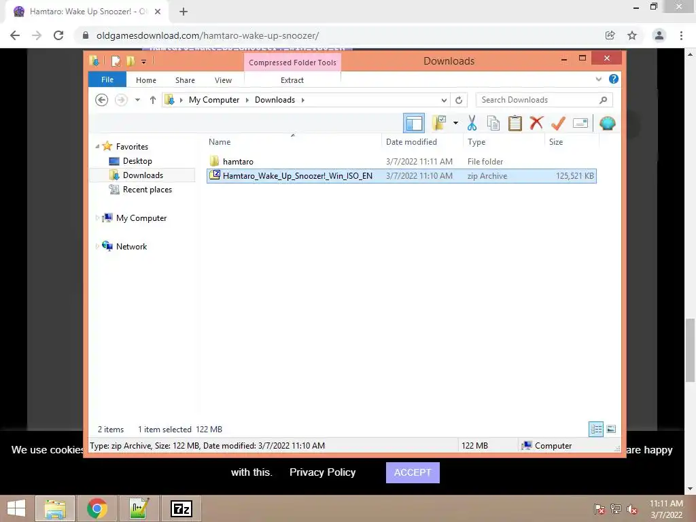This screenshot has height=522, width=696.
Task: Click the red X Delete icon
Action: (536, 122)
